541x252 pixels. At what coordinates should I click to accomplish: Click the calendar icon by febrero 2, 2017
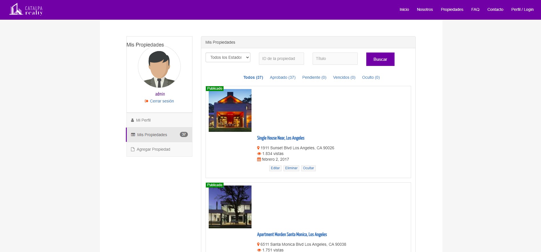tap(259, 159)
